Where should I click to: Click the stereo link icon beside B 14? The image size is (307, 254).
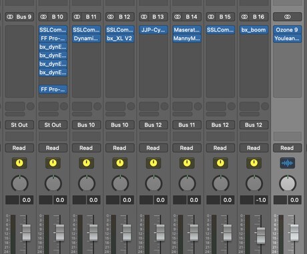pos(178,17)
